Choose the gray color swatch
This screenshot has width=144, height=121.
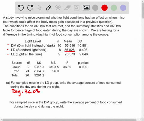pyautogui.click(x=95, y=8)
